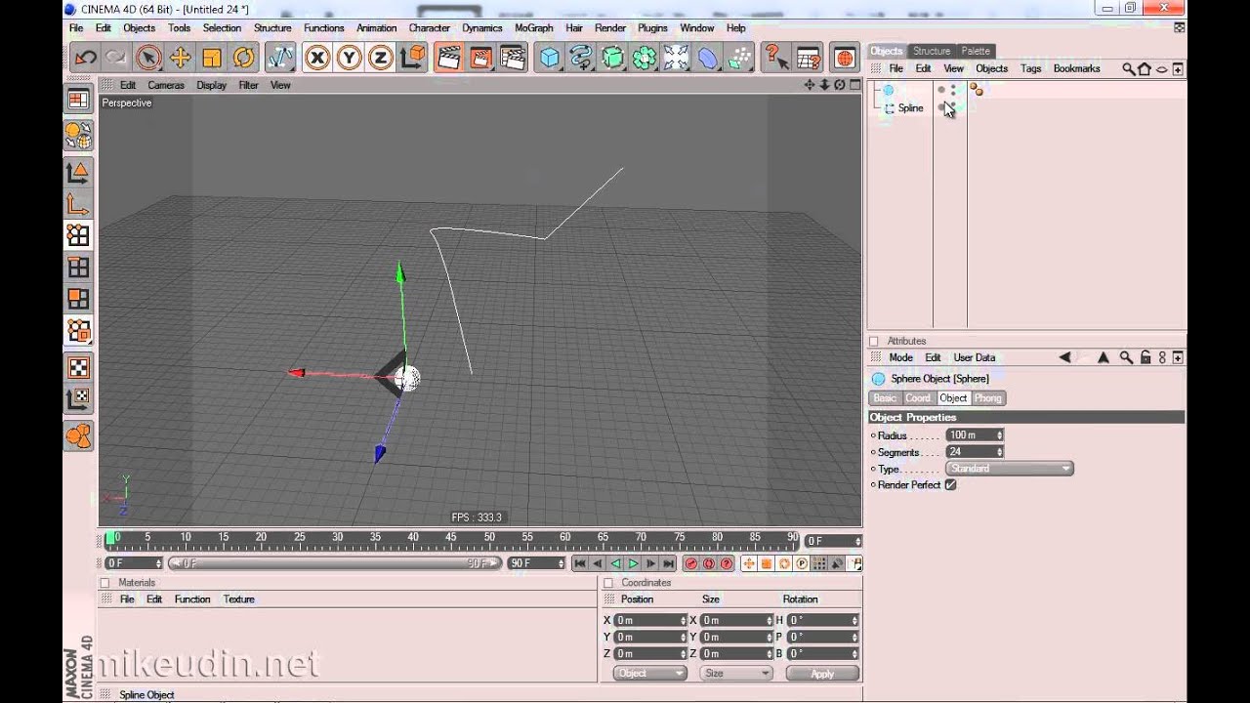Screen dimensions: 1250x703
Task: Open the particle emitter tools icon
Action: (x=739, y=58)
